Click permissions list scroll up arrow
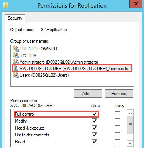 tap(130, 113)
